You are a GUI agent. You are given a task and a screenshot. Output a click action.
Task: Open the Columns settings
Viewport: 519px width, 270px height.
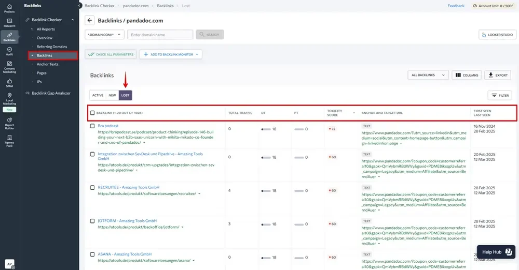[x=467, y=75]
